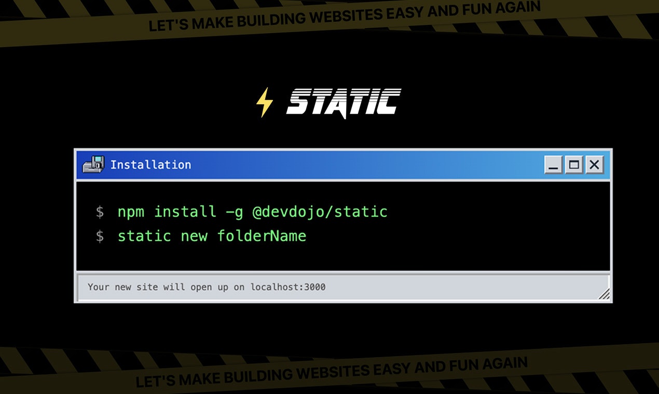Maximize the Installation window
The height and width of the screenshot is (394, 659).
click(x=574, y=165)
